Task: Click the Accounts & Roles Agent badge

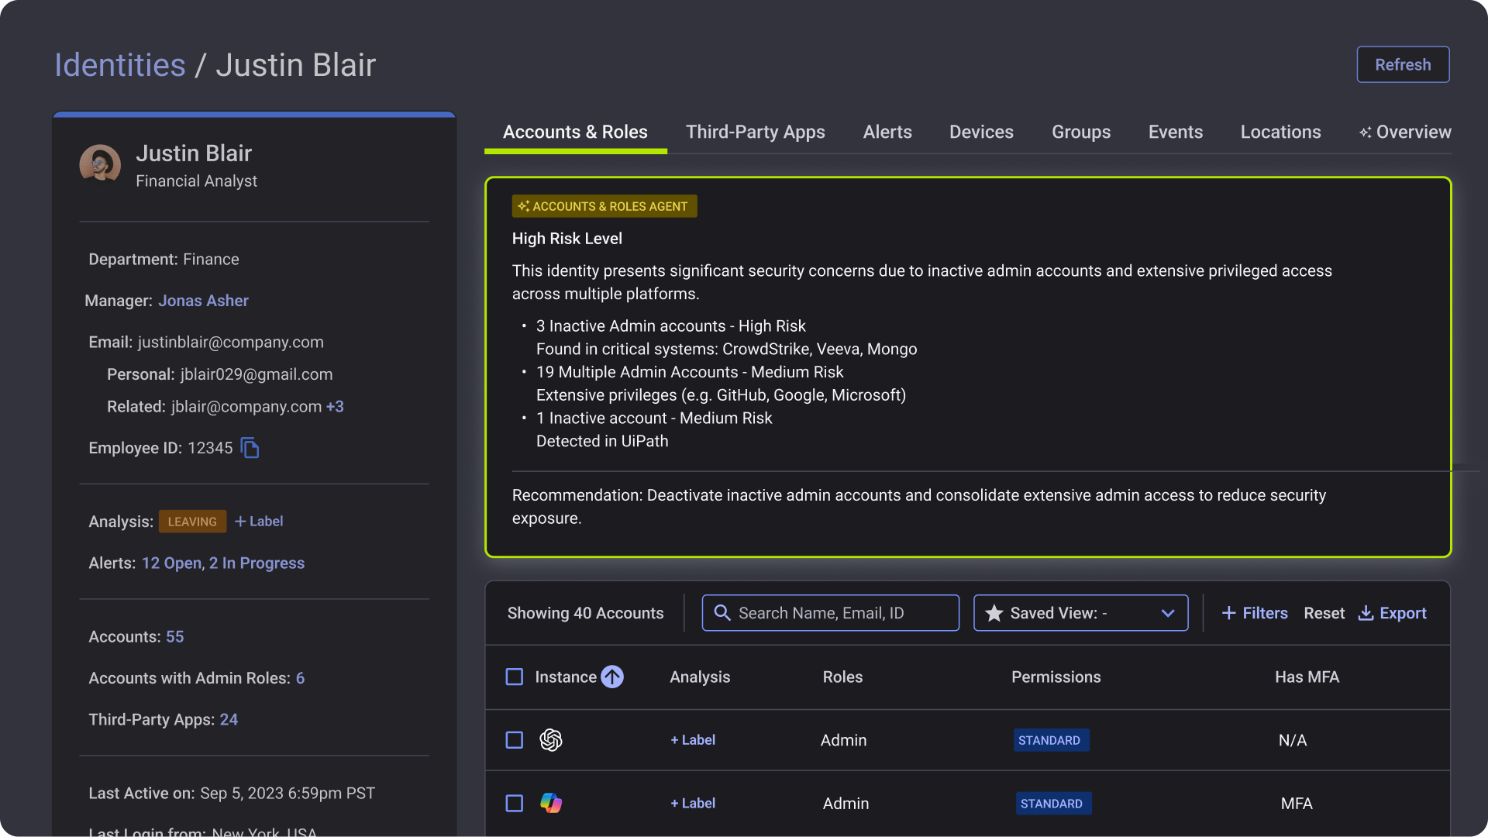Action: point(604,206)
